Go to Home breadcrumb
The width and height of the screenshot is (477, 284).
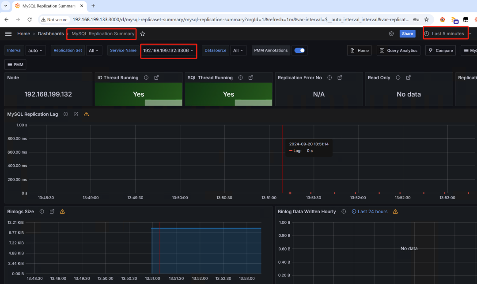point(24,33)
